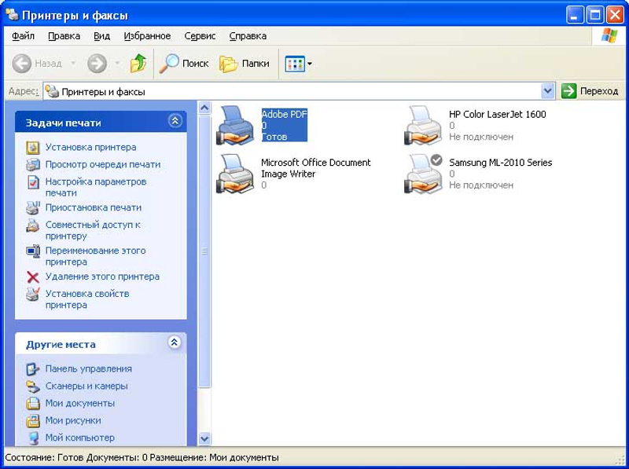Click the Up folder toolbar icon
The width and height of the screenshot is (629, 469).
coord(138,64)
